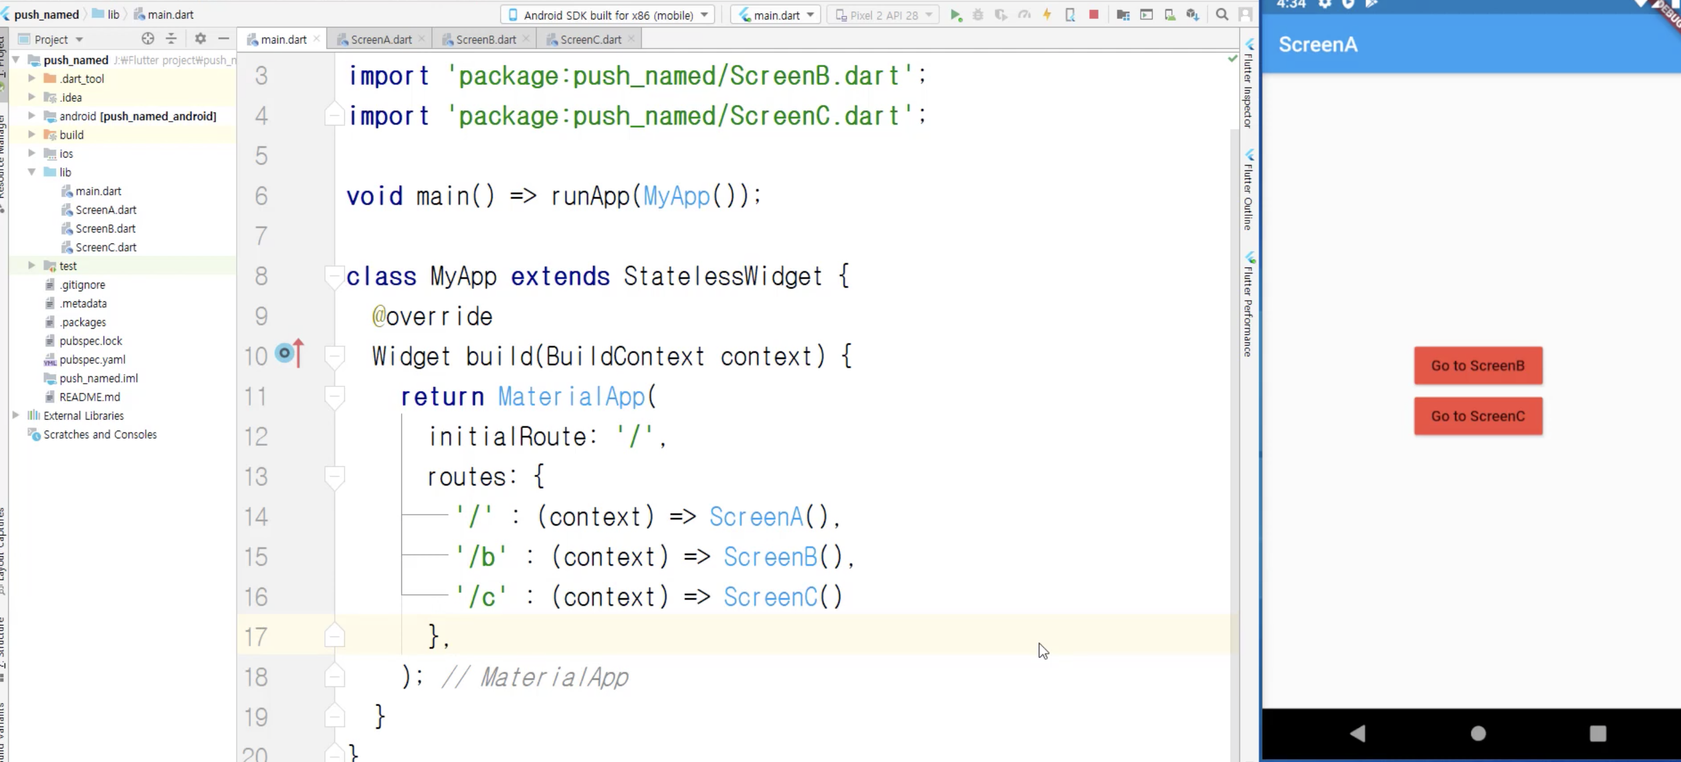
Task: Open pubspec.yaml in the project tree
Action: [92, 360]
